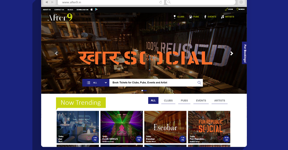Reload the page using the refresh icon
The width and height of the screenshot is (288, 150).
click(x=161, y=2)
